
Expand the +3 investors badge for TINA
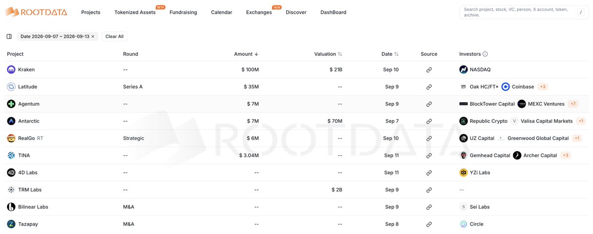(565, 155)
